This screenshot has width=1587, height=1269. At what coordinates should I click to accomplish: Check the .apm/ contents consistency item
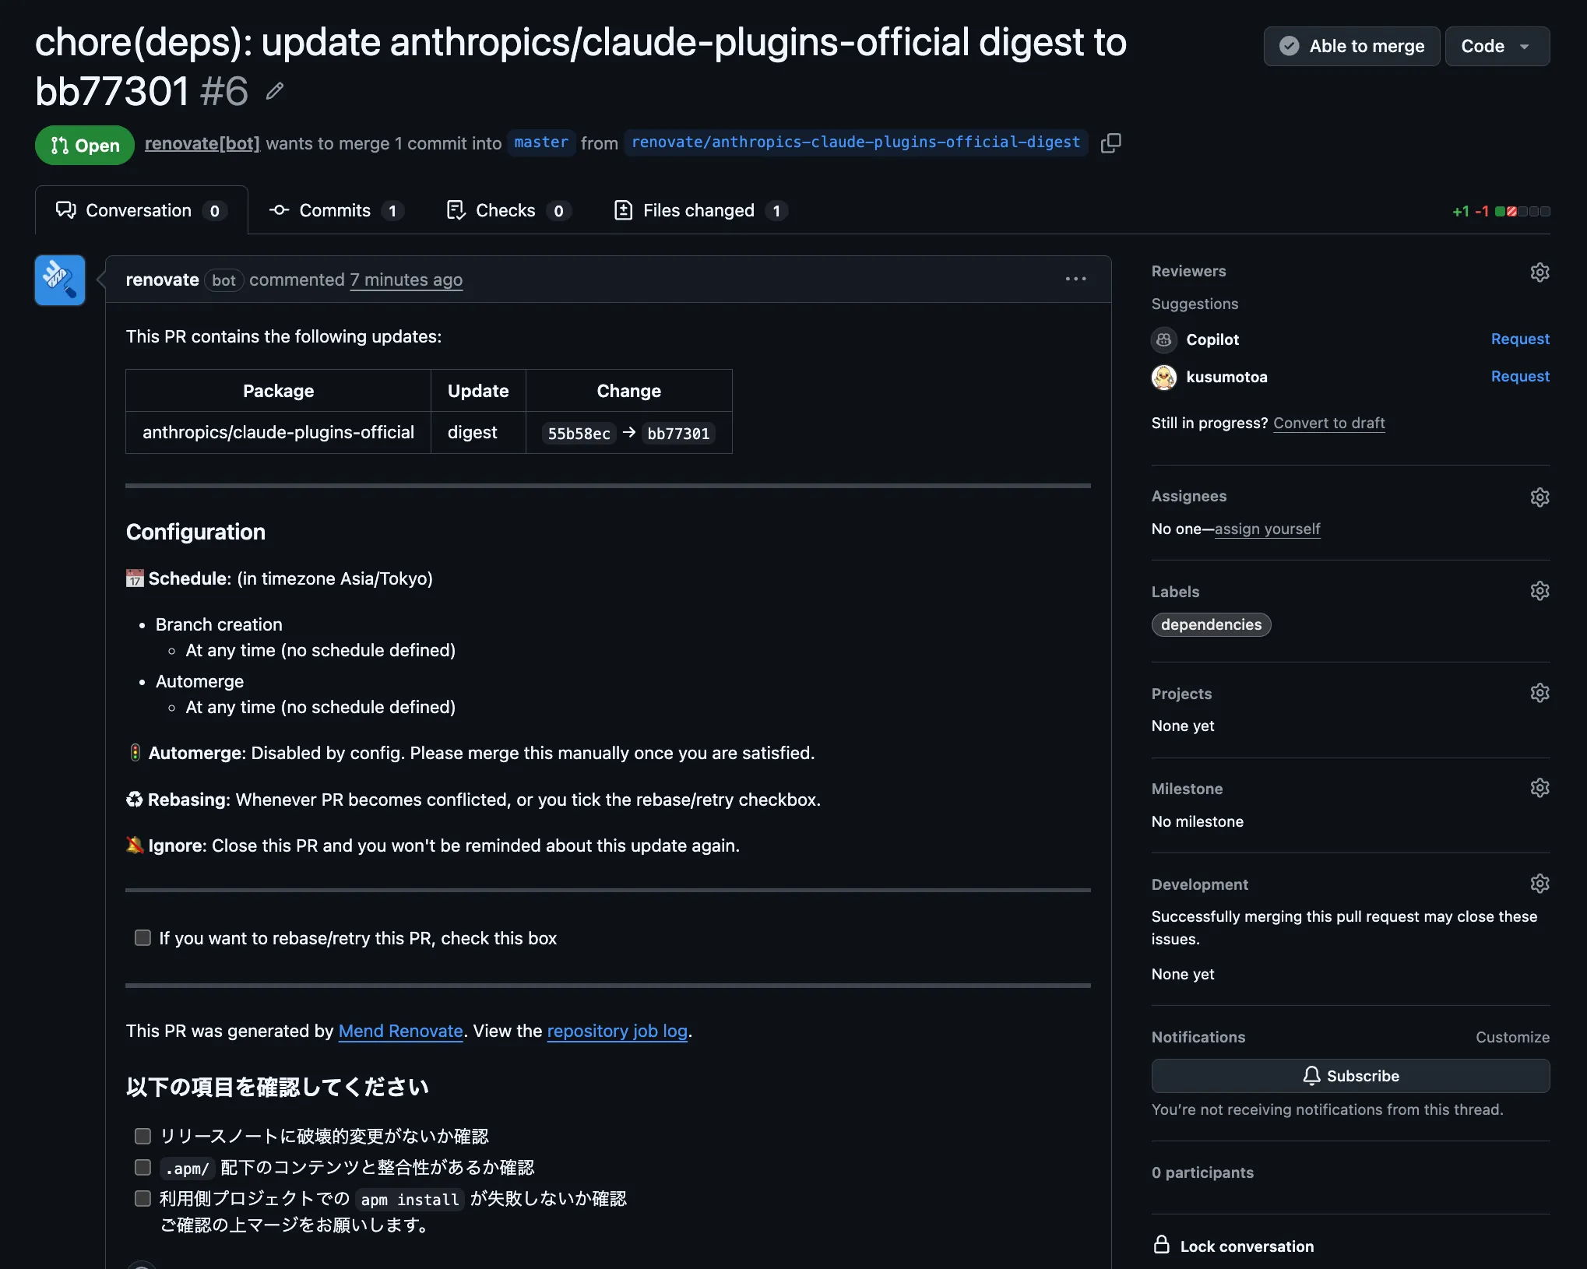pyautogui.click(x=143, y=1167)
